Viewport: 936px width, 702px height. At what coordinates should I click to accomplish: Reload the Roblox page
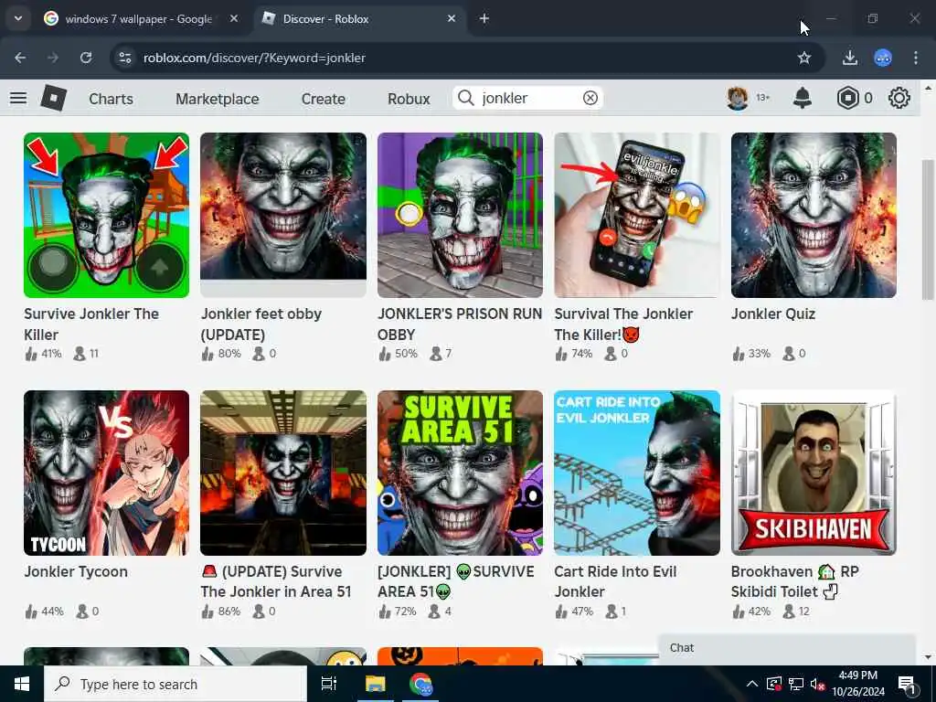(x=86, y=58)
